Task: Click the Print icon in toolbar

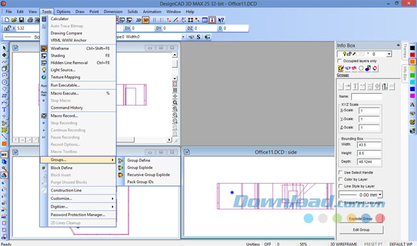Action: tap(30, 20)
